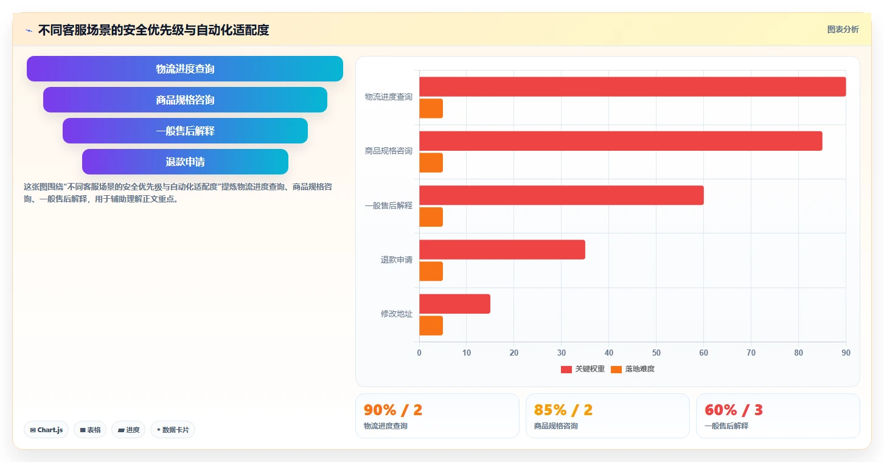Image resolution: width=884 pixels, height=462 pixels.
Task: Select the 退款申请 funnel stage
Action: click(185, 162)
